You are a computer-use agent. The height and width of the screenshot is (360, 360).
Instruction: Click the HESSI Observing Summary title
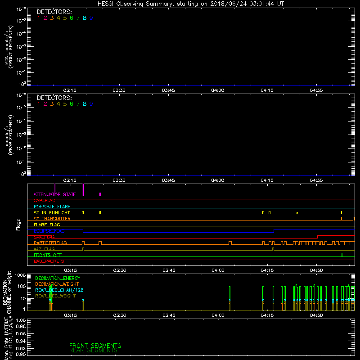190,4
